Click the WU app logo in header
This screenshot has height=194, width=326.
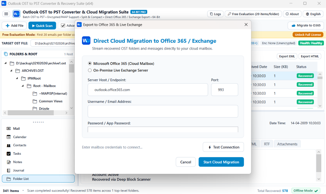pos(17,14)
